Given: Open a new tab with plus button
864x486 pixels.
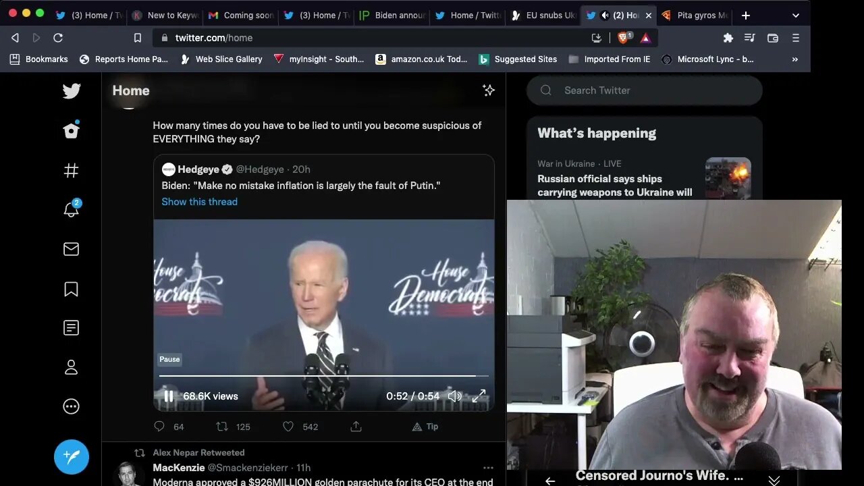Looking at the screenshot, I should coord(745,15).
